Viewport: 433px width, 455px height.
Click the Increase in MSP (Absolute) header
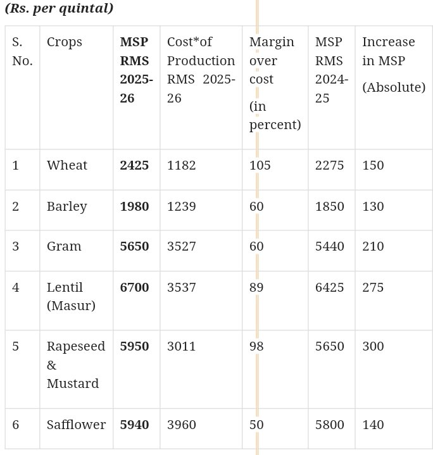click(394, 65)
